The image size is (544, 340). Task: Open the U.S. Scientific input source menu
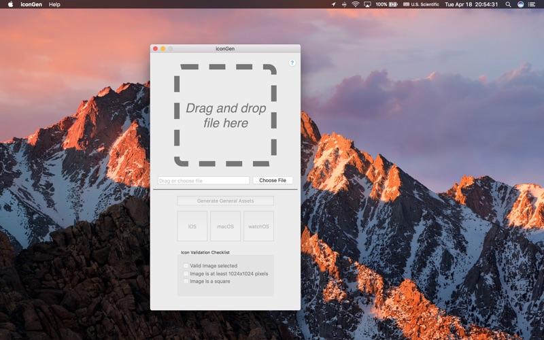tap(422, 4)
